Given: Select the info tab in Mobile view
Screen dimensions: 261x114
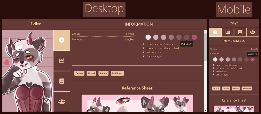Looking at the screenshot, I should [x=215, y=32].
